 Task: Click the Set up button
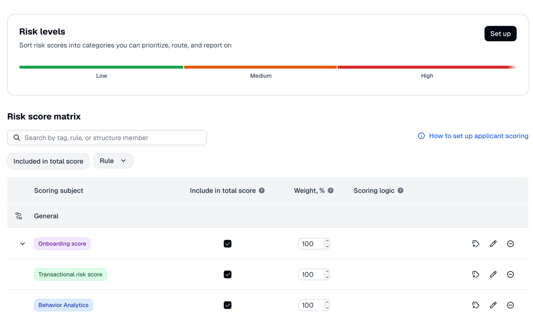[x=500, y=34]
